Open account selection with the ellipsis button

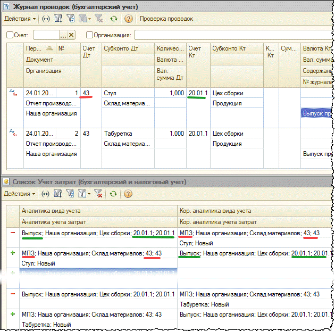pos(63,35)
